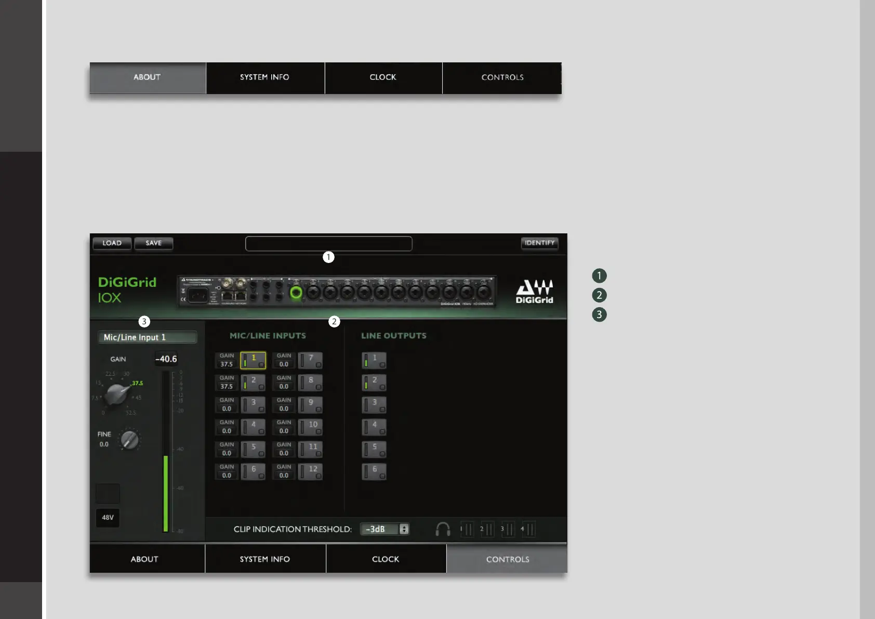Image resolution: width=875 pixels, height=619 pixels.
Task: Switch to System Info tab below control panel
Action: (266, 559)
